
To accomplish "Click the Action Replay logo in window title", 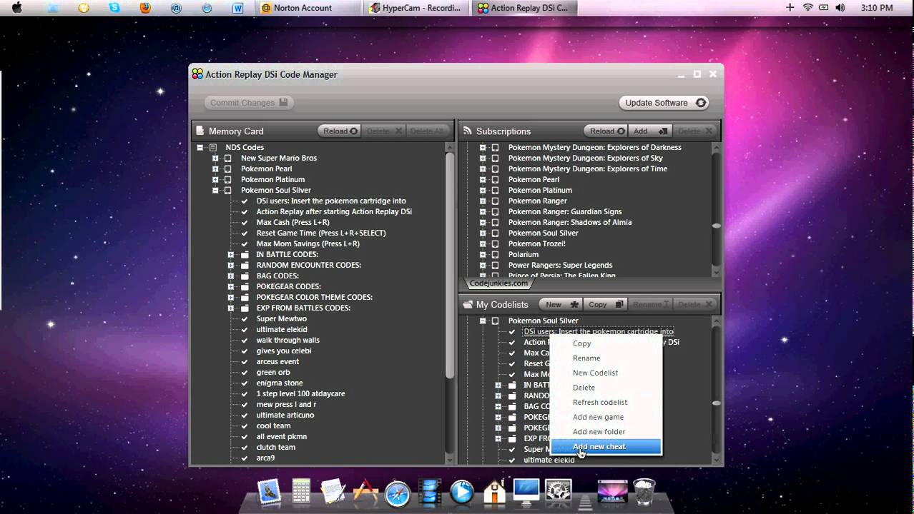I will pos(197,74).
